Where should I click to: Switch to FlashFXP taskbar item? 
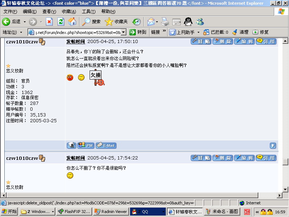pyautogui.click(x=74, y=212)
